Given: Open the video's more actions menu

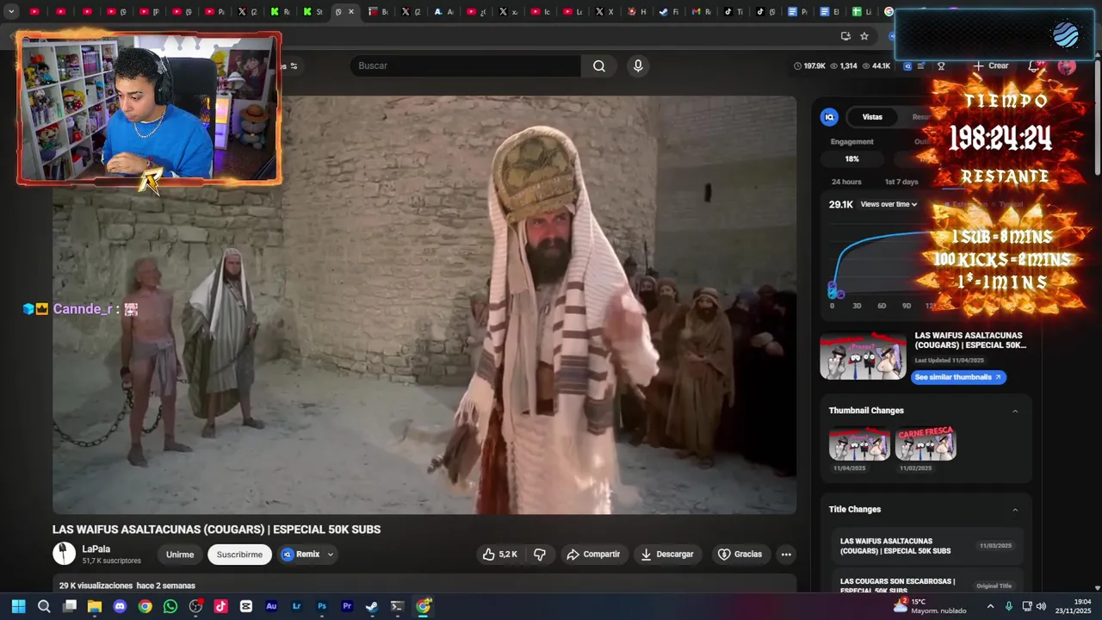Looking at the screenshot, I should pos(786,555).
